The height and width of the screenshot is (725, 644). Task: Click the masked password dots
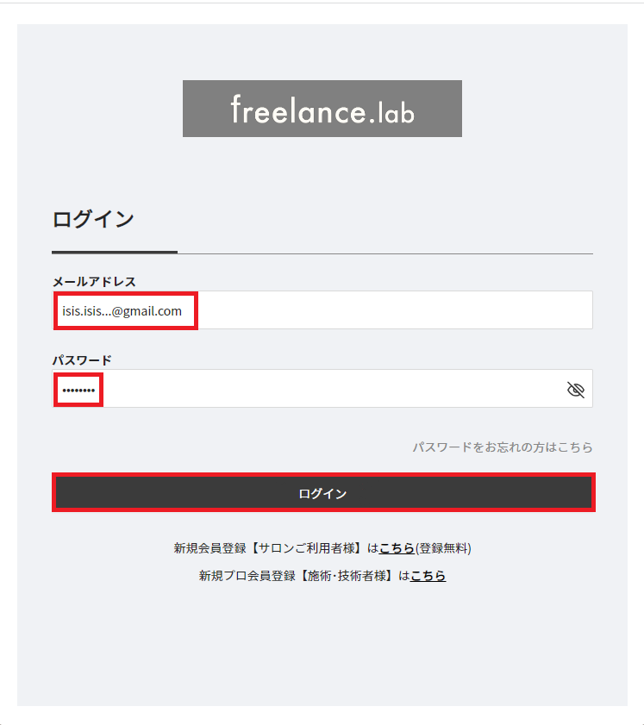[78, 391]
